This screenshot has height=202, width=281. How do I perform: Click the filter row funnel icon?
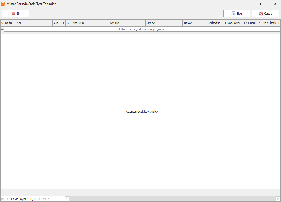pos(2,30)
